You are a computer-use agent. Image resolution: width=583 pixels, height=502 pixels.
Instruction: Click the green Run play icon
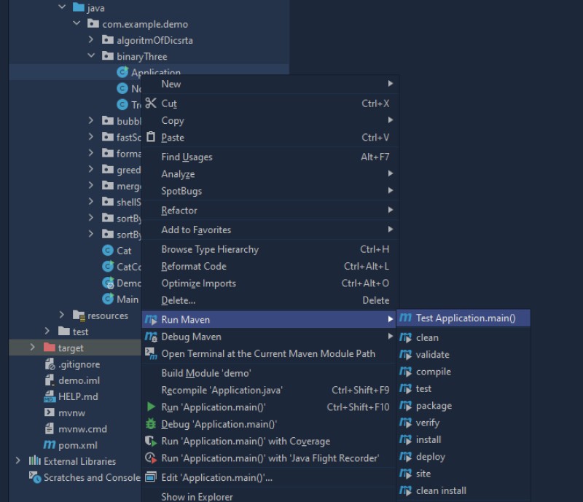(x=151, y=407)
